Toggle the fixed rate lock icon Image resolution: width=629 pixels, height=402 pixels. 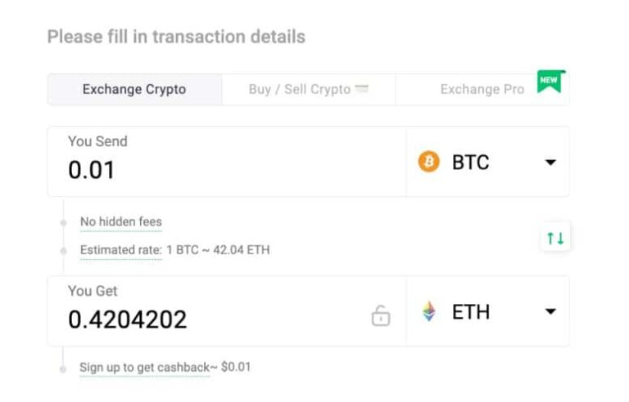click(381, 315)
